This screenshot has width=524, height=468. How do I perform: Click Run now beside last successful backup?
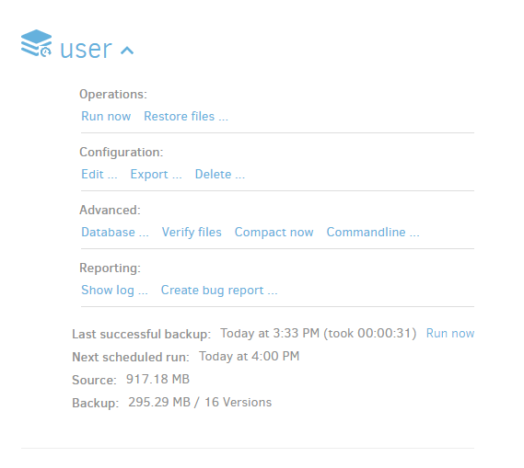[450, 333]
